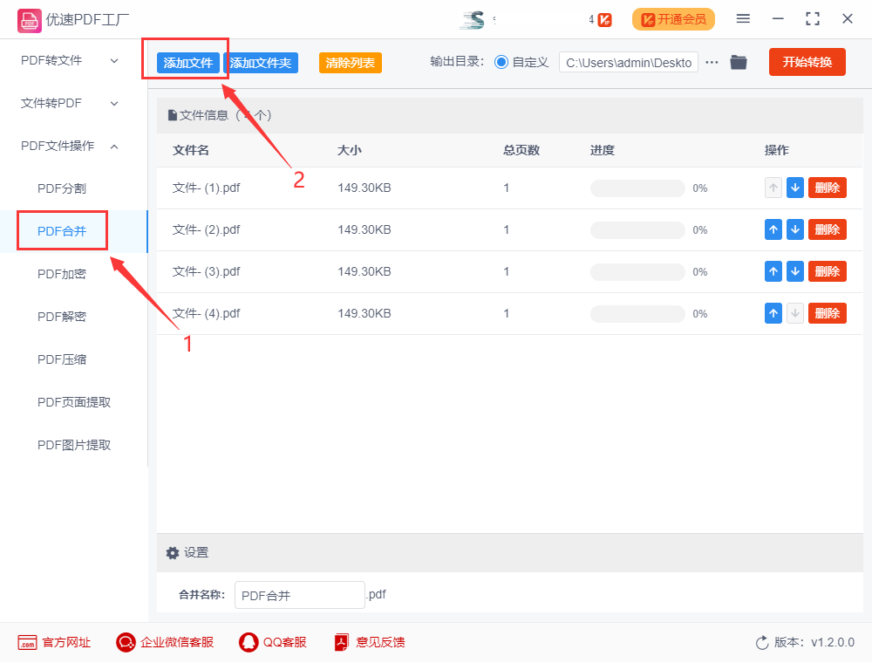
Task: Click the 添加文件夹 button
Action: [261, 63]
